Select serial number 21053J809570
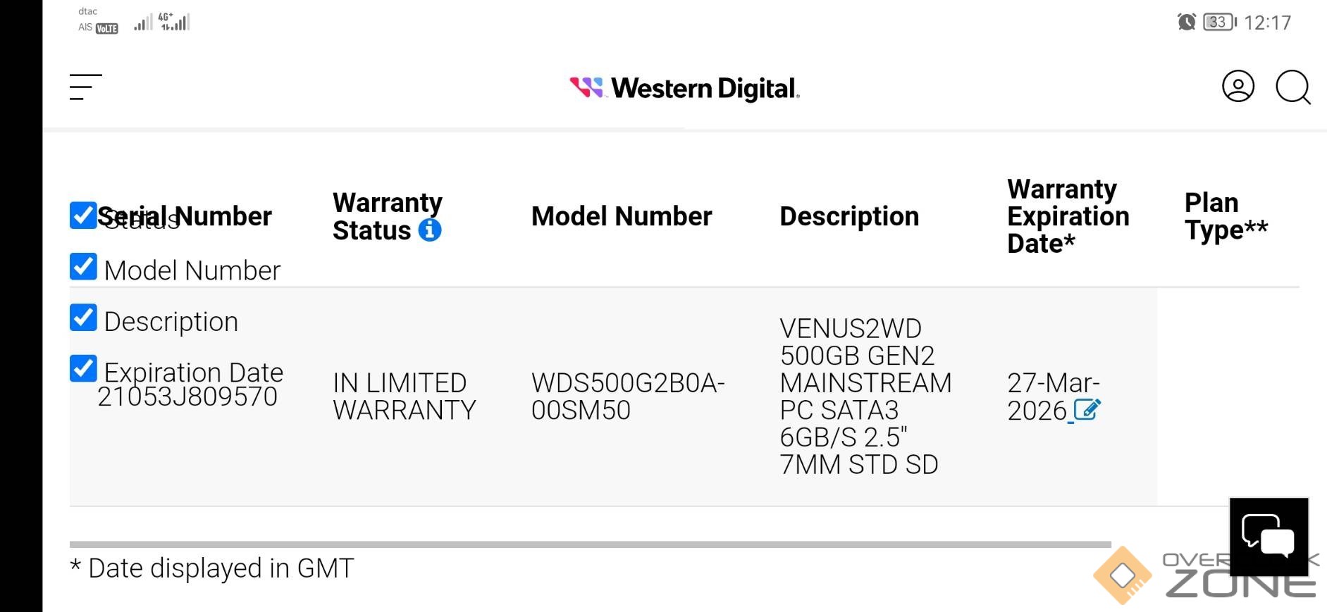The image size is (1327, 612). (x=187, y=397)
